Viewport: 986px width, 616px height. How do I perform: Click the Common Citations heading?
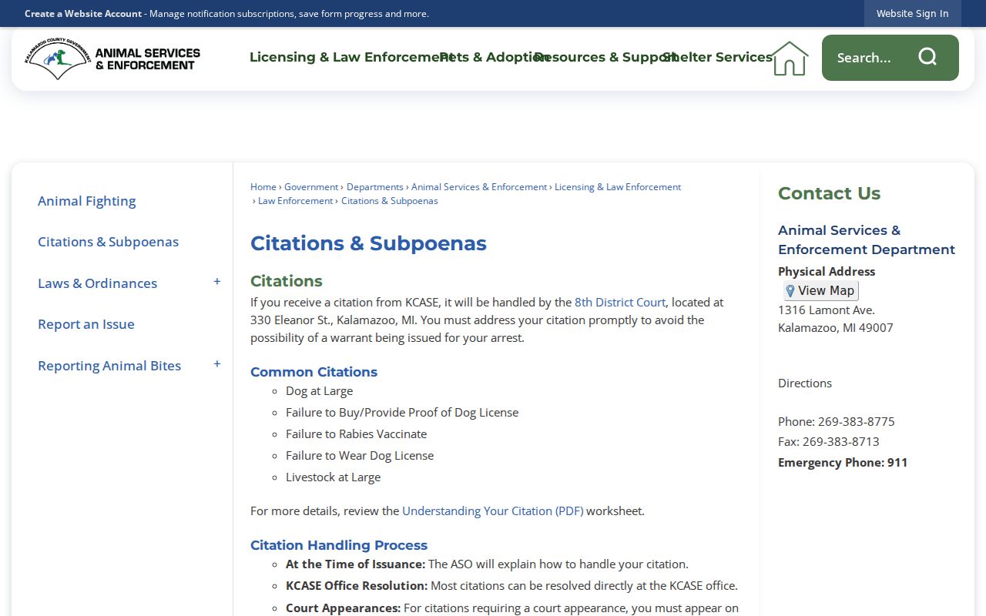314,372
